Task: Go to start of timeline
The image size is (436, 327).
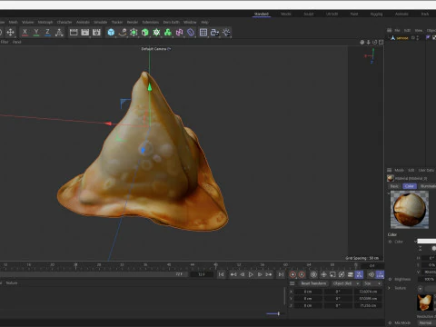Action: 222,274
